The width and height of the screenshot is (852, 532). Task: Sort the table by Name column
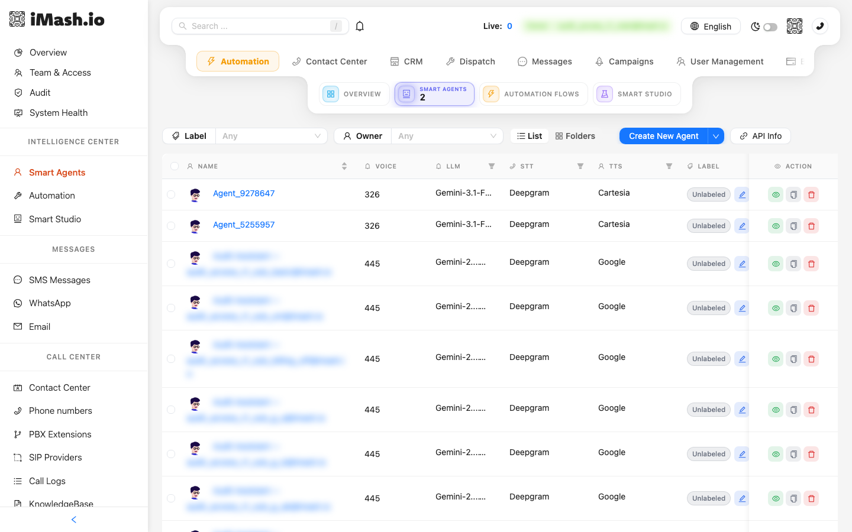(x=344, y=166)
